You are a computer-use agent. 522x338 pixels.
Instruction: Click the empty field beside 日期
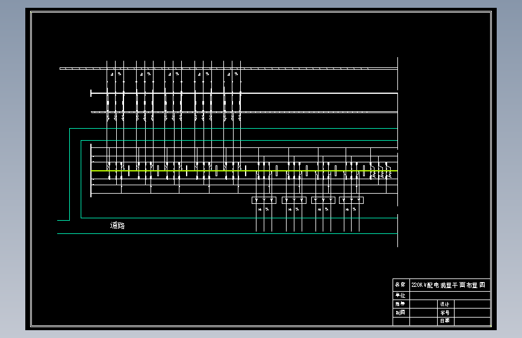point(472,321)
